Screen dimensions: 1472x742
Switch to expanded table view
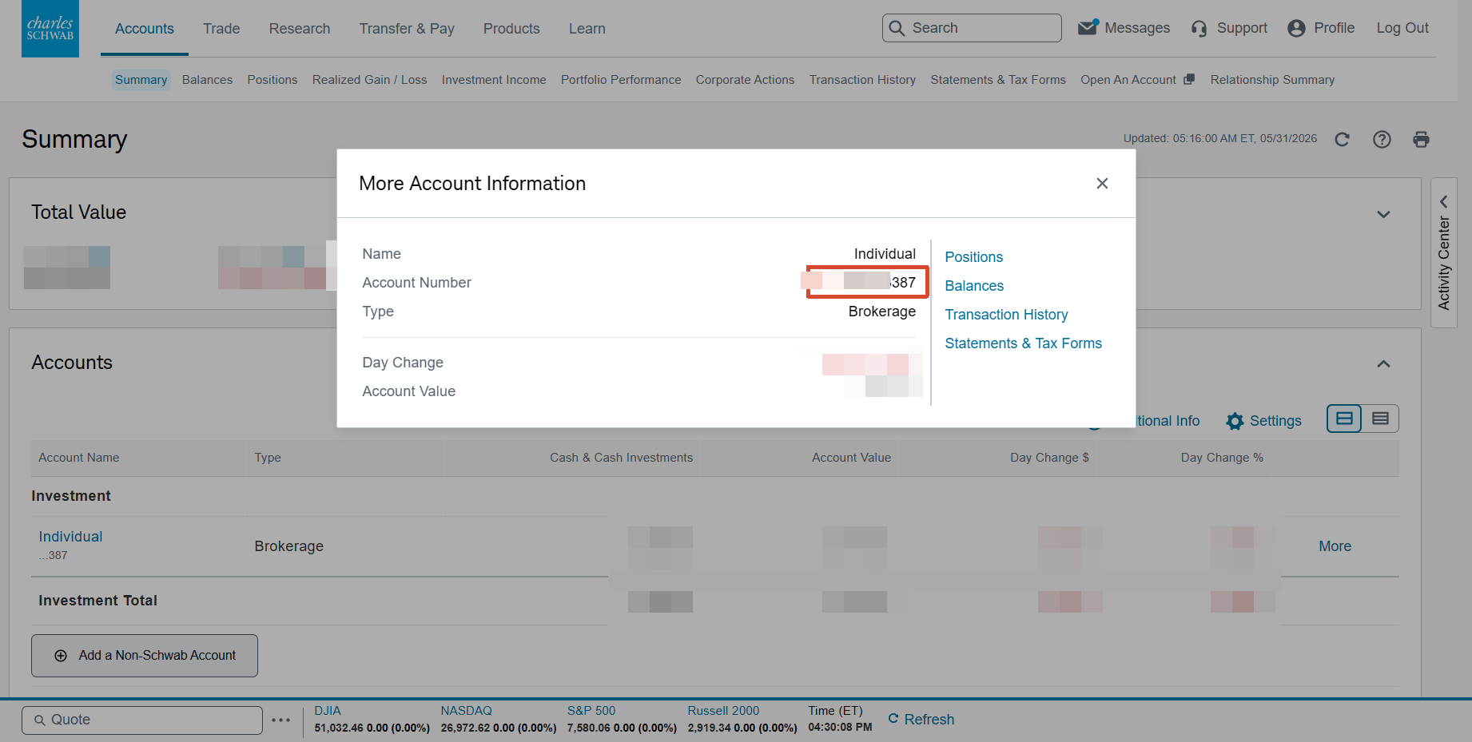[1344, 419]
